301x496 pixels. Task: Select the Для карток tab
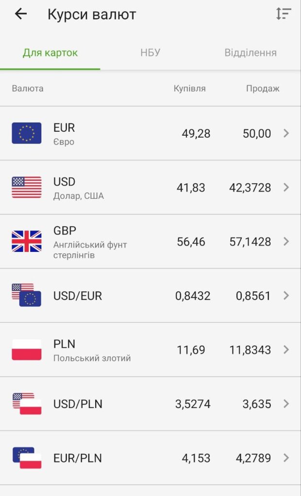coord(50,53)
